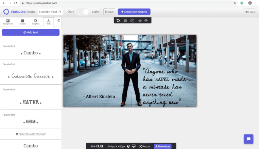Collapse the left sidebar panel

click(x=58, y=21)
